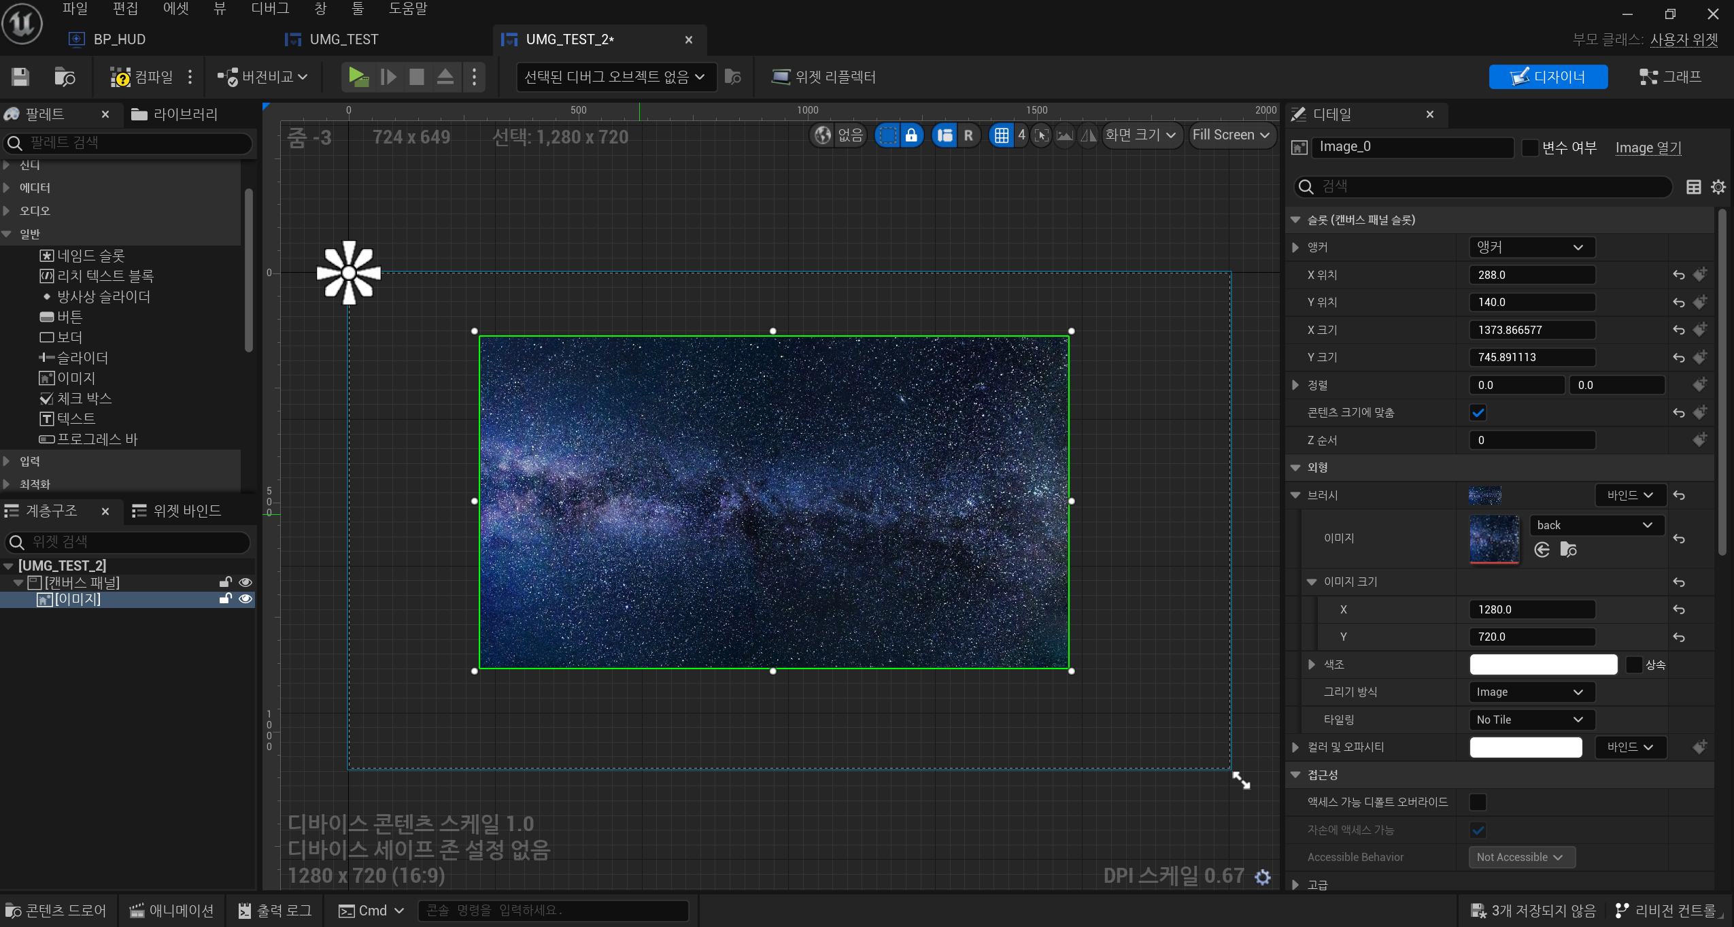Click the Tint white color swatch
Image resolution: width=1734 pixels, height=927 pixels.
pyautogui.click(x=1543, y=664)
